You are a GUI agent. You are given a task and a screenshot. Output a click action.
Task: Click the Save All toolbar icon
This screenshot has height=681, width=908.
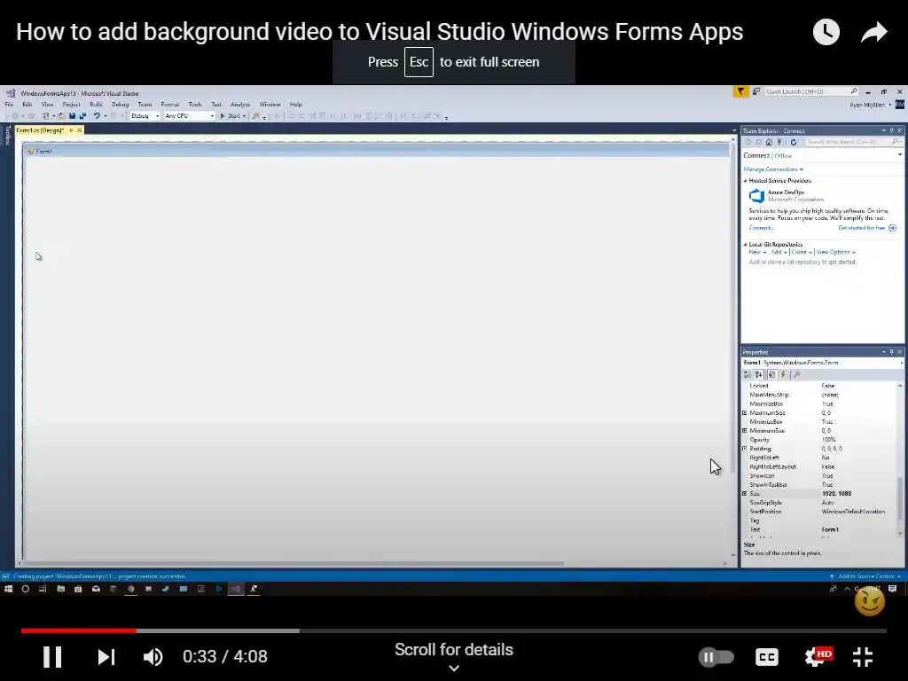click(82, 116)
